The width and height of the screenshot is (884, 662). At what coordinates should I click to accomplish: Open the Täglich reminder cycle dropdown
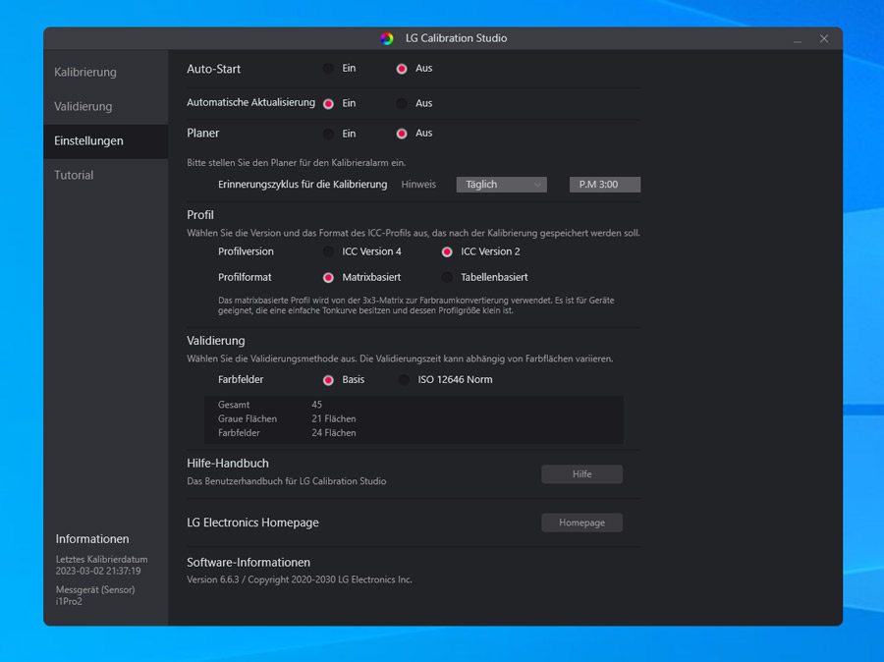pos(501,185)
